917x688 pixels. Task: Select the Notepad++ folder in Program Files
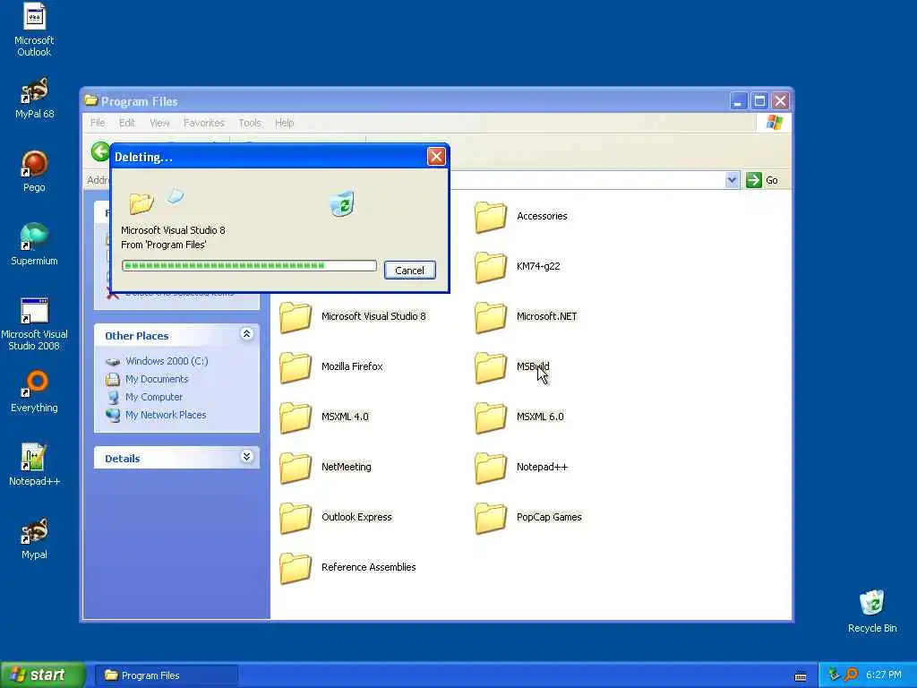[x=521, y=467]
